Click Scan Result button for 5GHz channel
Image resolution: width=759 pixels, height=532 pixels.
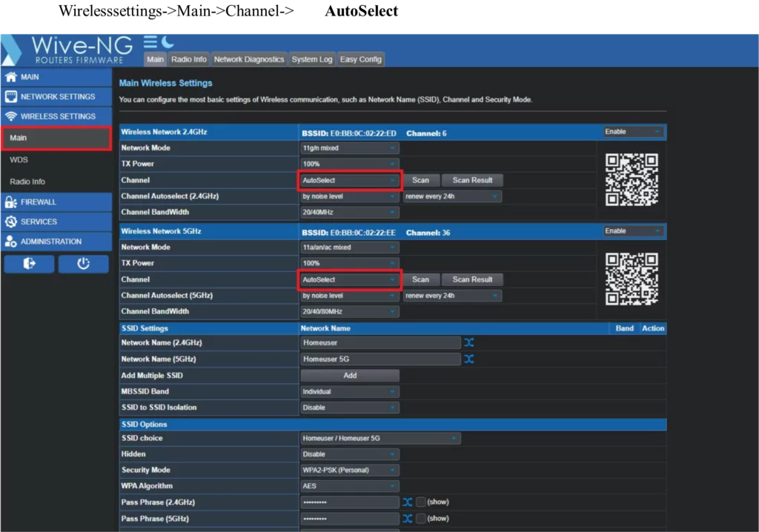472,279
